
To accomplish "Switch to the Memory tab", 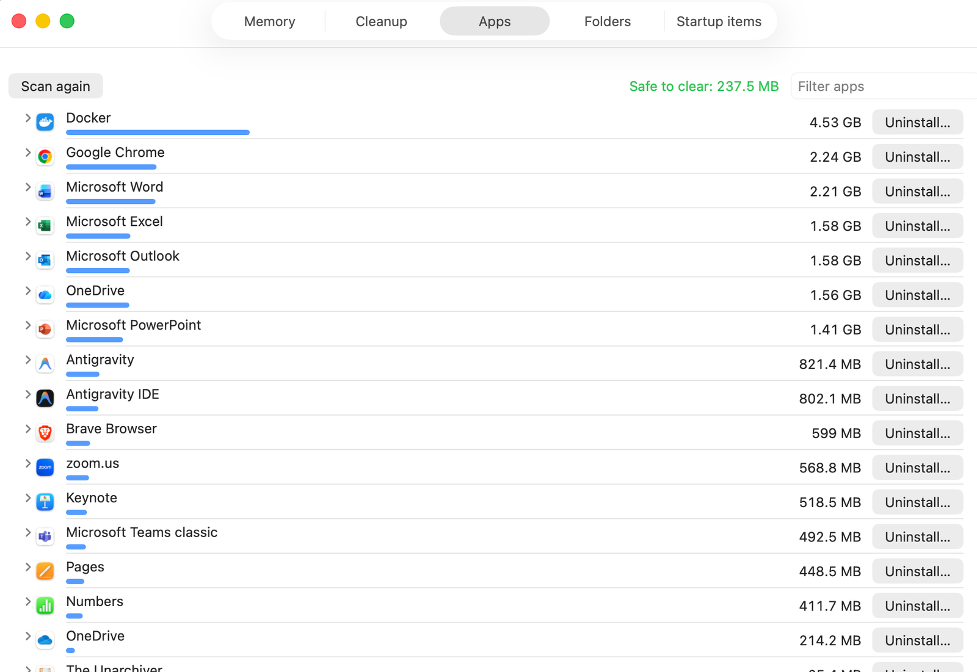I will coord(269,21).
